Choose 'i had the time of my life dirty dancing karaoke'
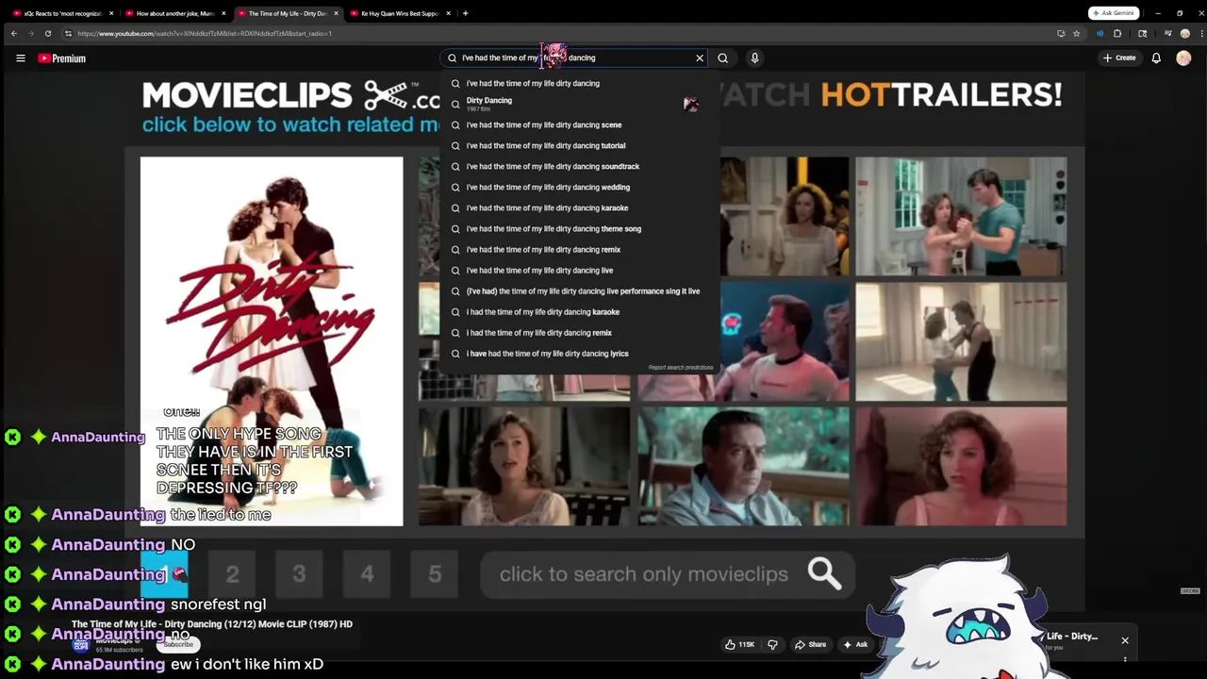1207x679 pixels. [579, 311]
